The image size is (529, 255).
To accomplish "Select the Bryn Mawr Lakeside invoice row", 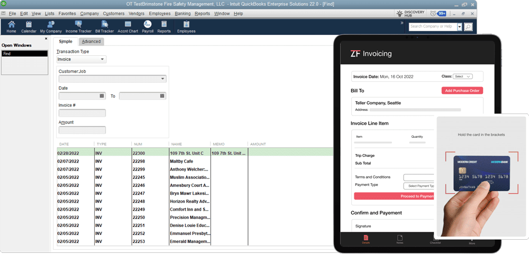I will tap(194, 193).
